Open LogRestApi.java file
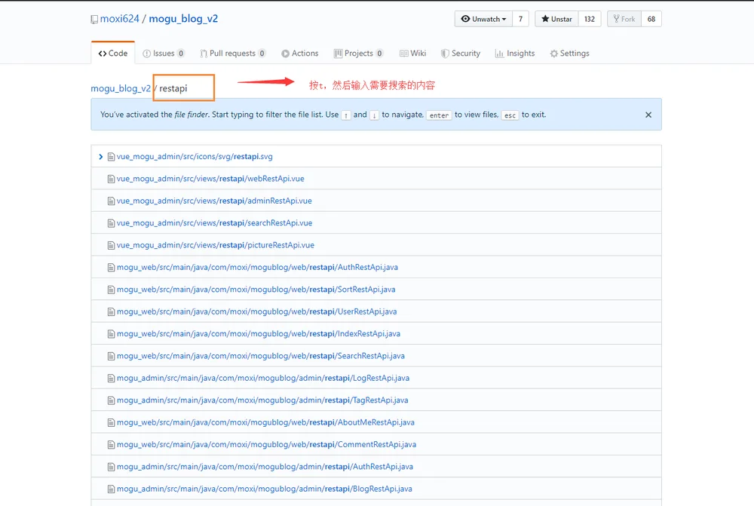This screenshot has width=754, height=506. [x=263, y=378]
